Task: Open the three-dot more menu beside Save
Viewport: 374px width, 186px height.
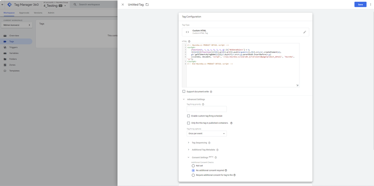Action: point(371,4)
